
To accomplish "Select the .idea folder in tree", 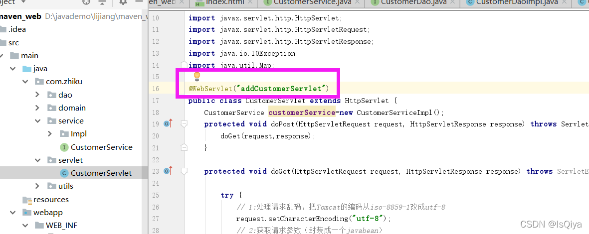I will (x=17, y=30).
